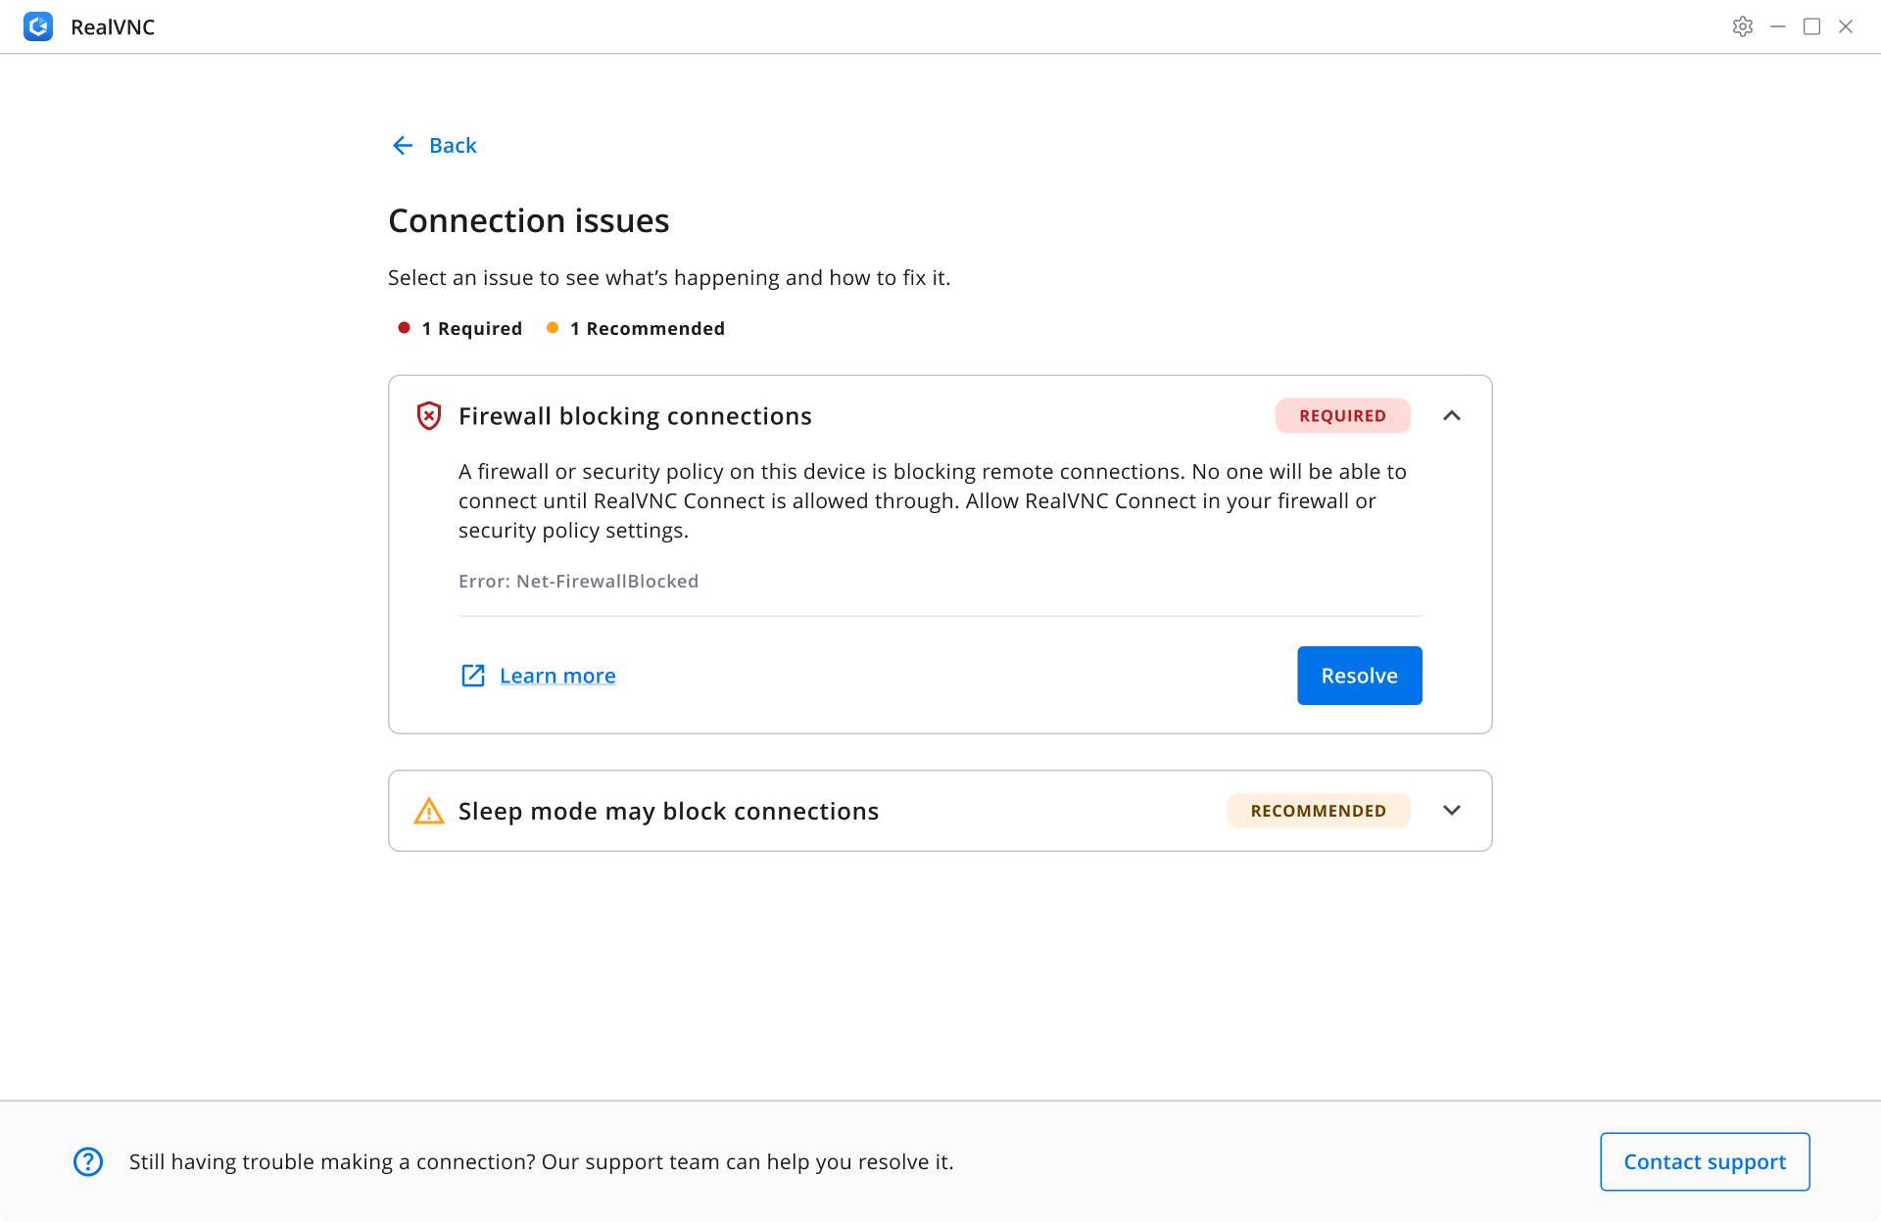
Task: Open the Learn more link
Action: (x=557, y=676)
